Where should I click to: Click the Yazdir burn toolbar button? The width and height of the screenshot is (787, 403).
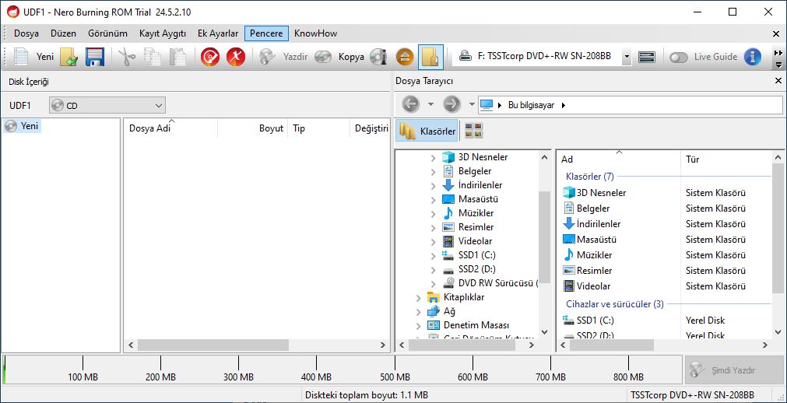tap(283, 57)
